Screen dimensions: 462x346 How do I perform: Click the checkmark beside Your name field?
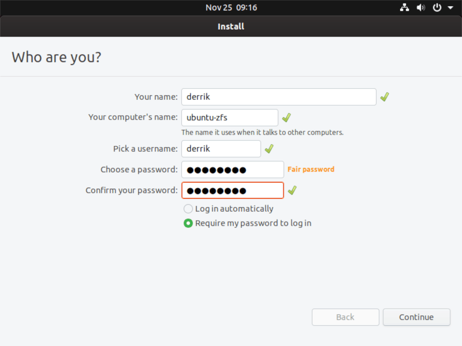384,97
